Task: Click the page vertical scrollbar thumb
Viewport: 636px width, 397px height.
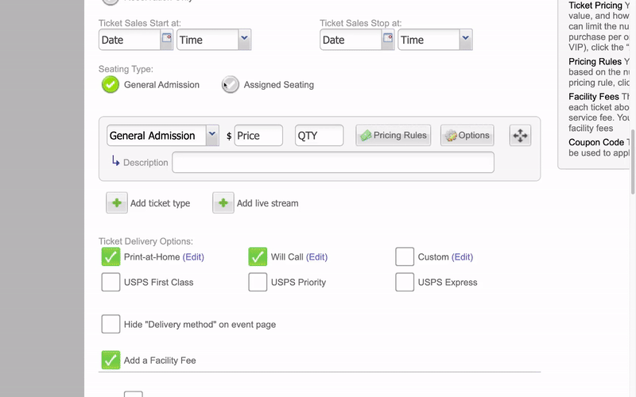Action: (633, 162)
